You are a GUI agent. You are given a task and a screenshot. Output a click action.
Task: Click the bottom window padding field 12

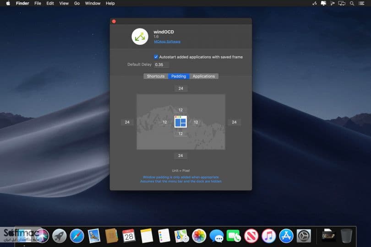pos(180,134)
